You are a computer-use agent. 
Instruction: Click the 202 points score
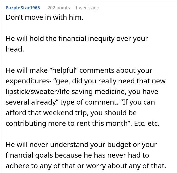coord(59,8)
